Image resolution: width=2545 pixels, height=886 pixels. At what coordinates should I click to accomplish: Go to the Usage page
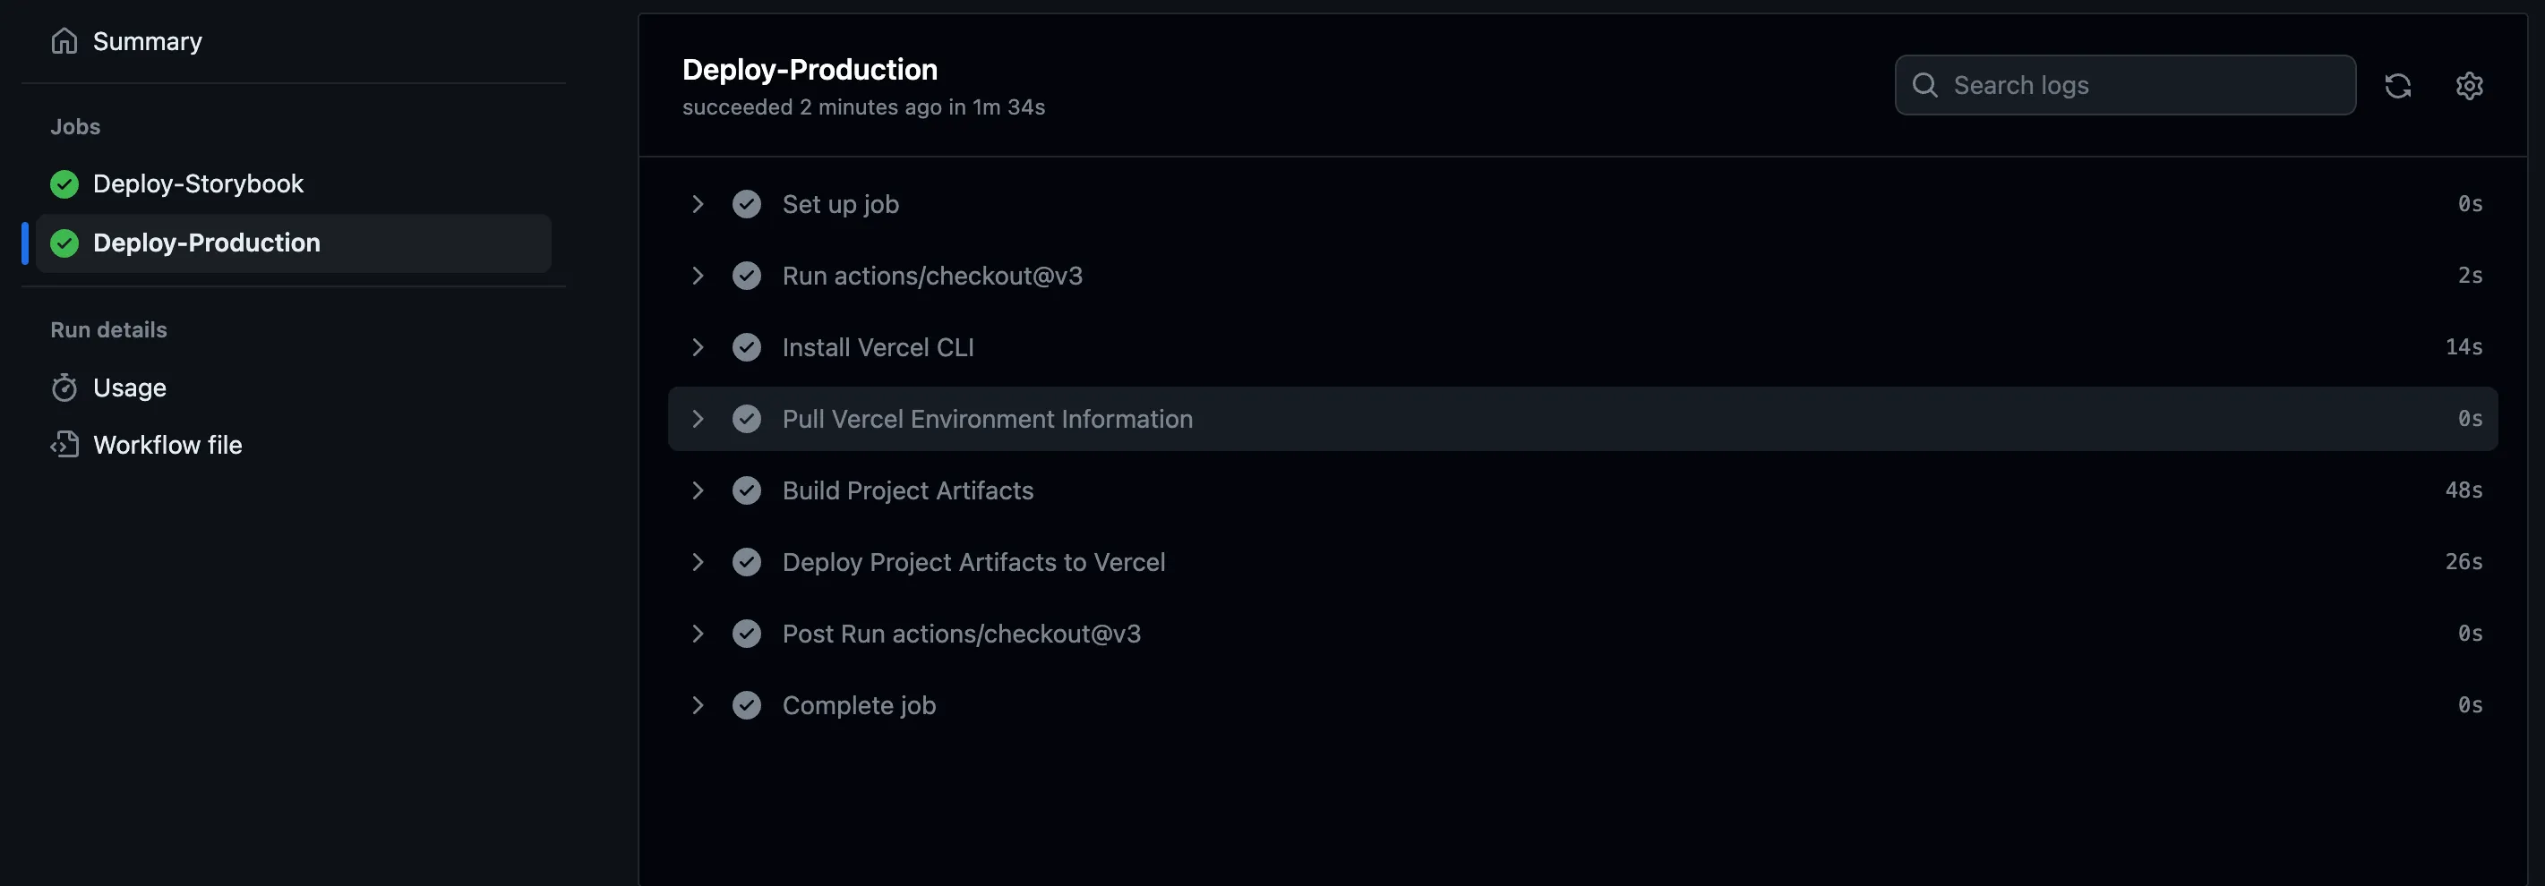click(x=130, y=388)
